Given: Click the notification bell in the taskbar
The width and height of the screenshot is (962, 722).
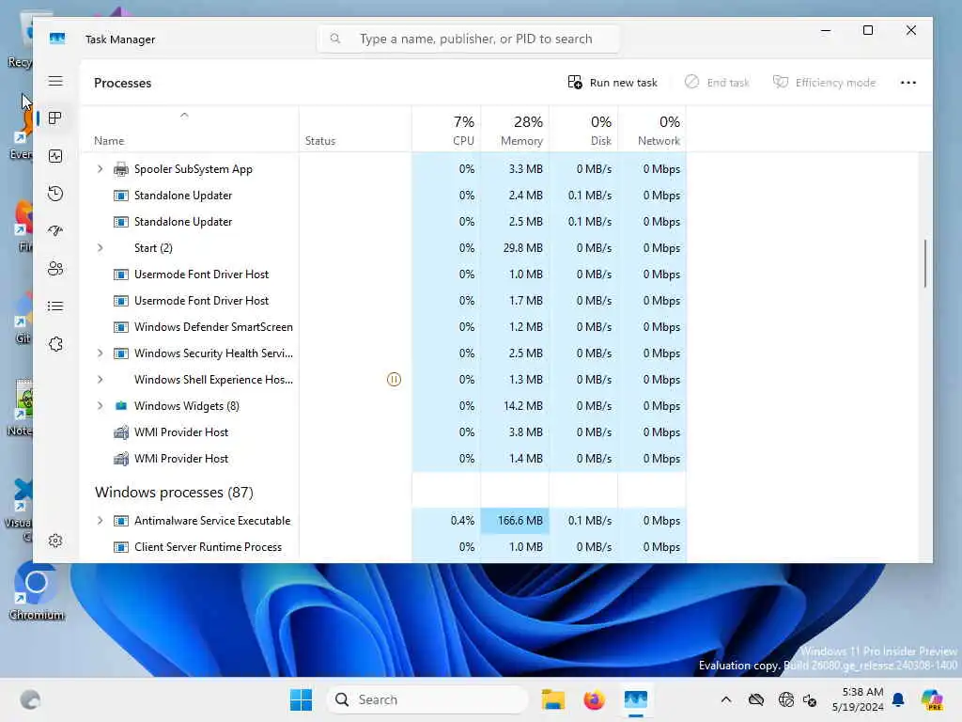Looking at the screenshot, I should (898, 699).
